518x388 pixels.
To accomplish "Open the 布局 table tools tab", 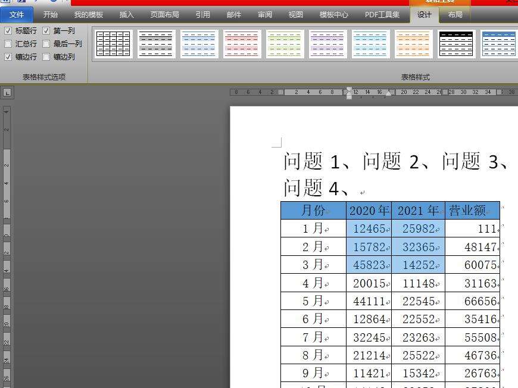I will [455, 14].
